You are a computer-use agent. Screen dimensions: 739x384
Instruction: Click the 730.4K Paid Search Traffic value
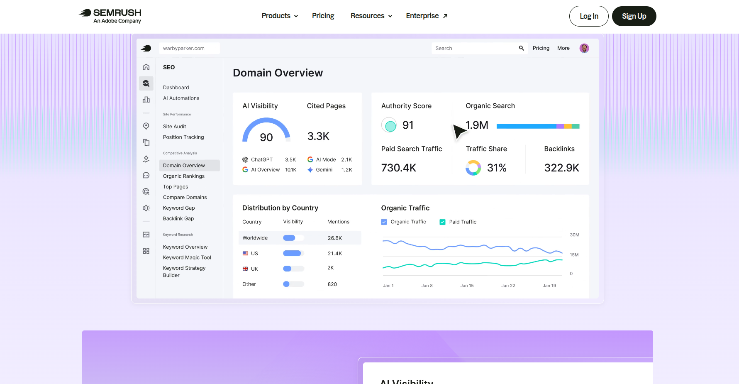pyautogui.click(x=398, y=168)
